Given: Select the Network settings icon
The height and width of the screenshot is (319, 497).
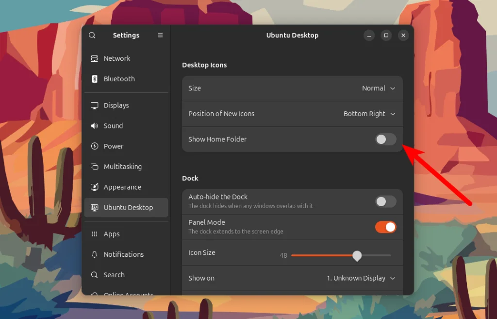Looking at the screenshot, I should [94, 58].
